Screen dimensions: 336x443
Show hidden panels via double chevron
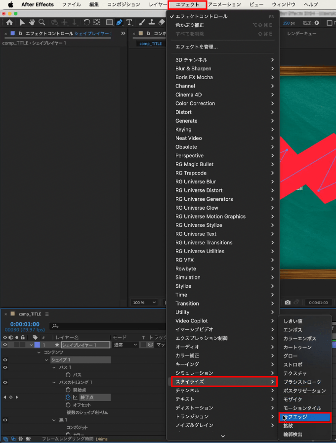tap(123, 33)
